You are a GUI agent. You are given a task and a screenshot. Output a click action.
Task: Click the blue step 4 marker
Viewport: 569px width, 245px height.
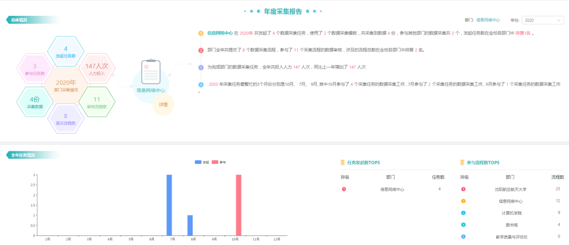[201, 85]
